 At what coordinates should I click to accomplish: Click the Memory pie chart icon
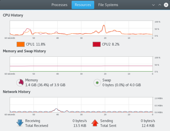coord(20,82)
